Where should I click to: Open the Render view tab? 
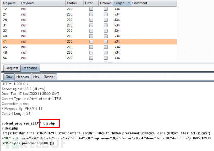(x=49, y=77)
